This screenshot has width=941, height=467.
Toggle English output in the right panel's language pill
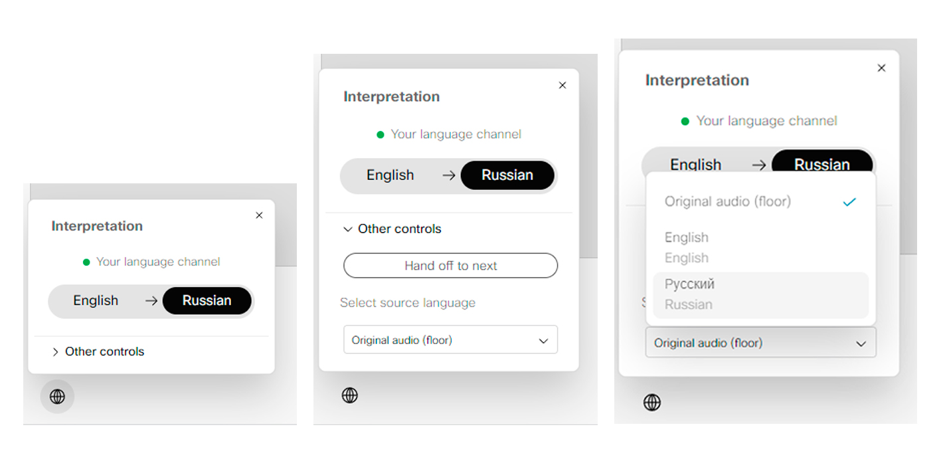click(696, 164)
